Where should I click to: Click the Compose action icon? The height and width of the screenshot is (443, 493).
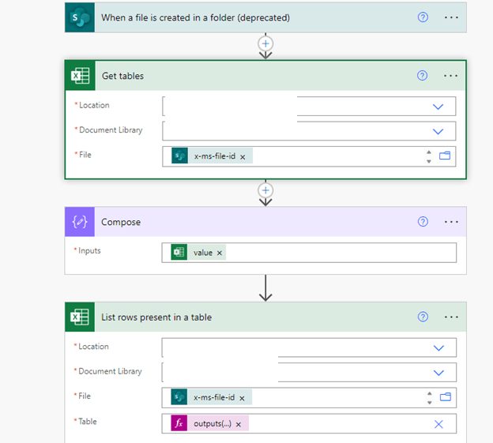(x=80, y=222)
